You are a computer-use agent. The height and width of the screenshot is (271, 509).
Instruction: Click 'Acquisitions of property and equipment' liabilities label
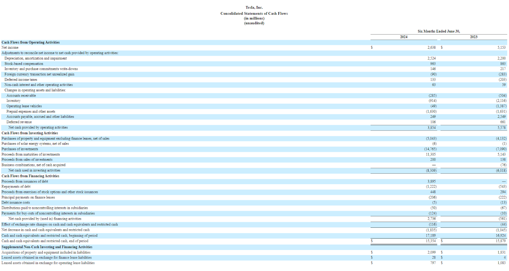click(46, 253)
